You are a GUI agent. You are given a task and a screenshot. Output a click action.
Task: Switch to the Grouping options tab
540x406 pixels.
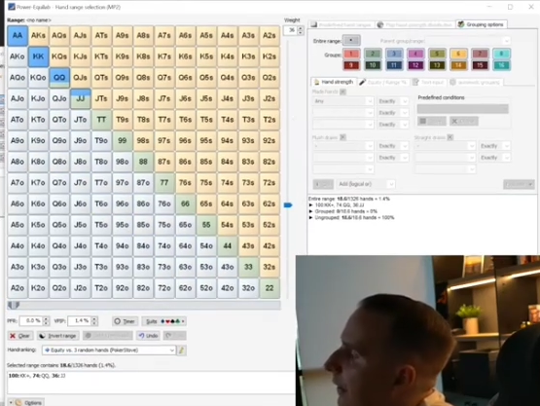[481, 24]
